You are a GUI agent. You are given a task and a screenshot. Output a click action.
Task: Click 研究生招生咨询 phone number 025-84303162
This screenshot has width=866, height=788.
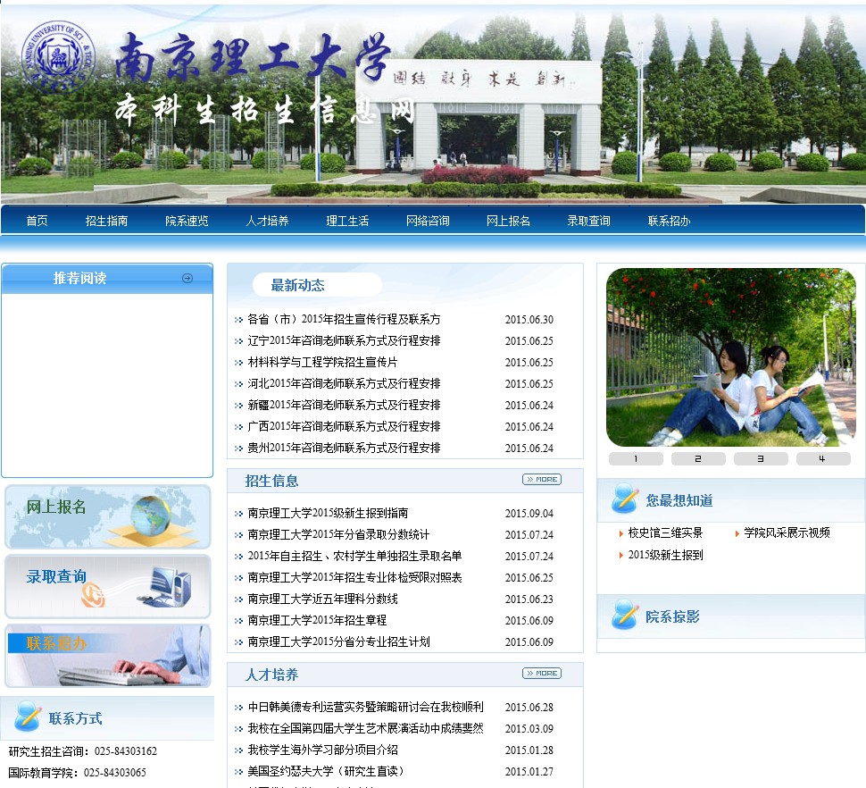pos(125,751)
